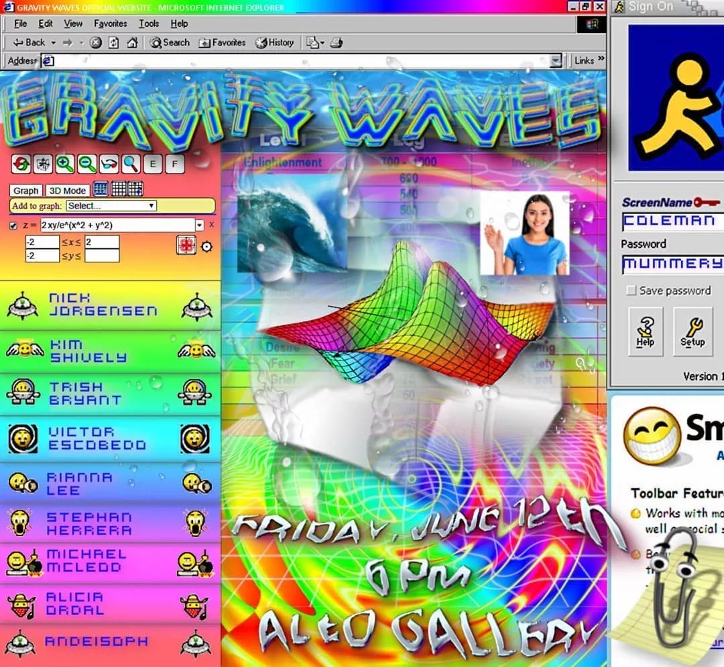724x667 pixels.
Task: Open the Favorites menu in menu bar
Action: 112,23
